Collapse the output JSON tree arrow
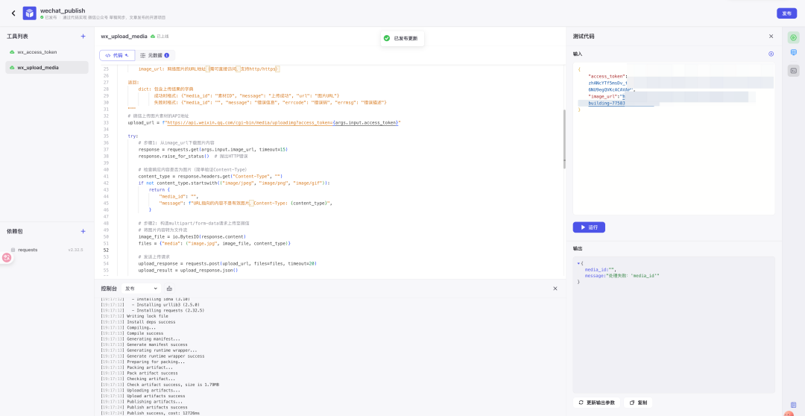Screen dimensions: 805x416 (579, 263)
